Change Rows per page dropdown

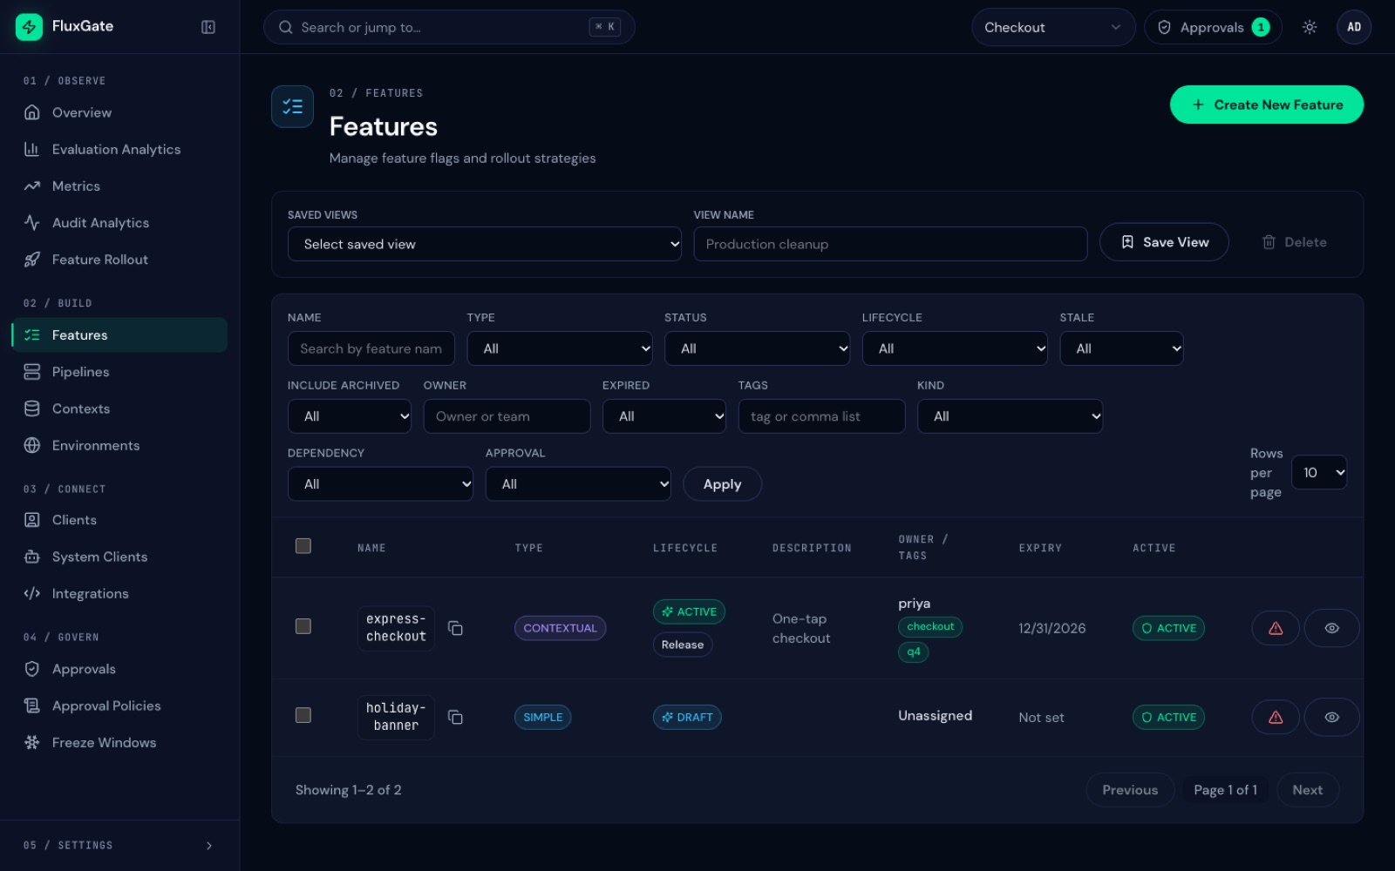coord(1319,472)
